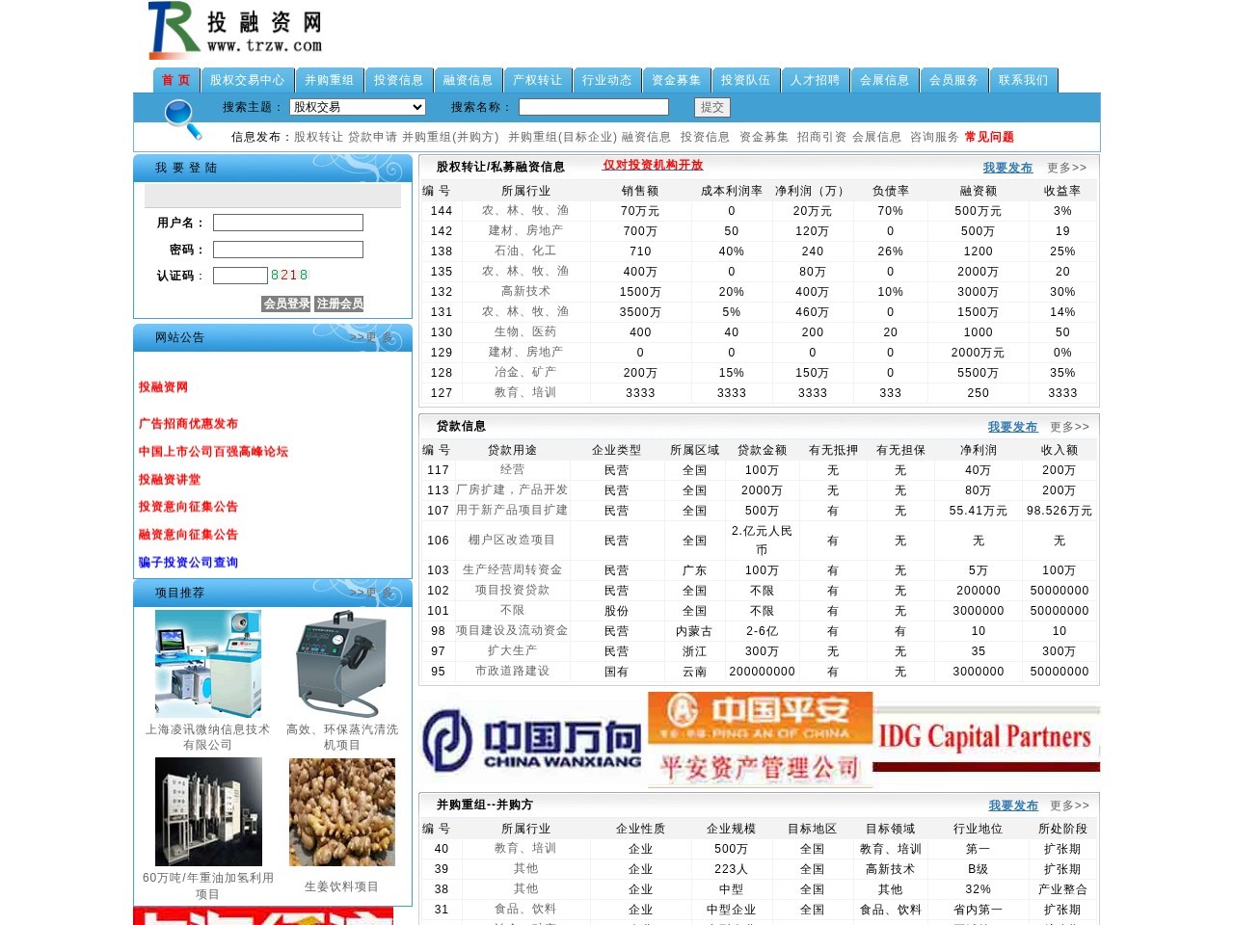Open the 重油加氢利用 project thumbnail
Viewport: 1234px width, 925px height.
pyautogui.click(x=208, y=811)
